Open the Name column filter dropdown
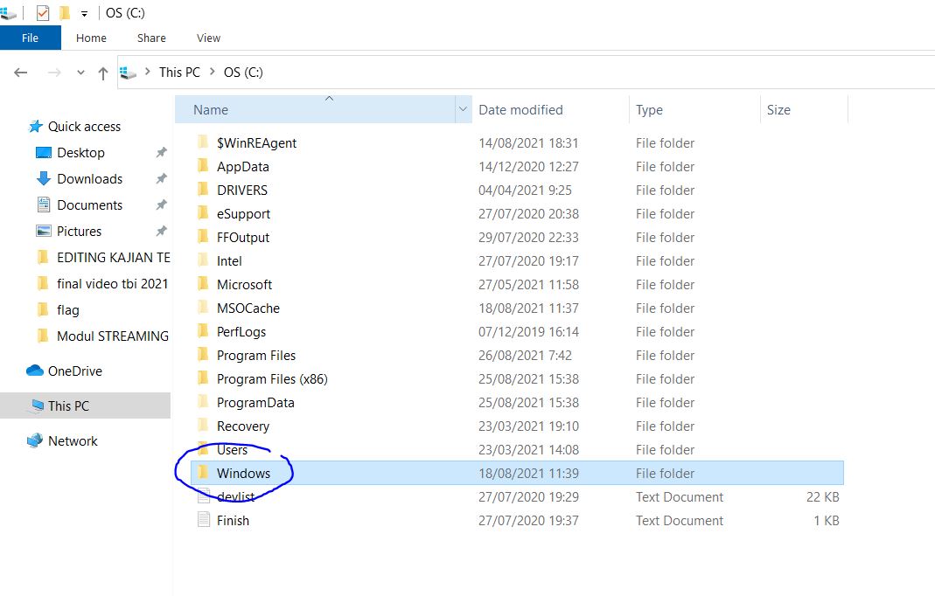 (x=464, y=108)
